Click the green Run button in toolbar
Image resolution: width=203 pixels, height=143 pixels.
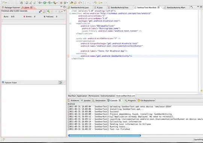coord(44,3)
